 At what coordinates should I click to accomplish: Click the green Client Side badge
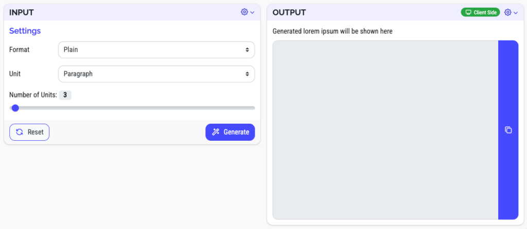coord(480,12)
